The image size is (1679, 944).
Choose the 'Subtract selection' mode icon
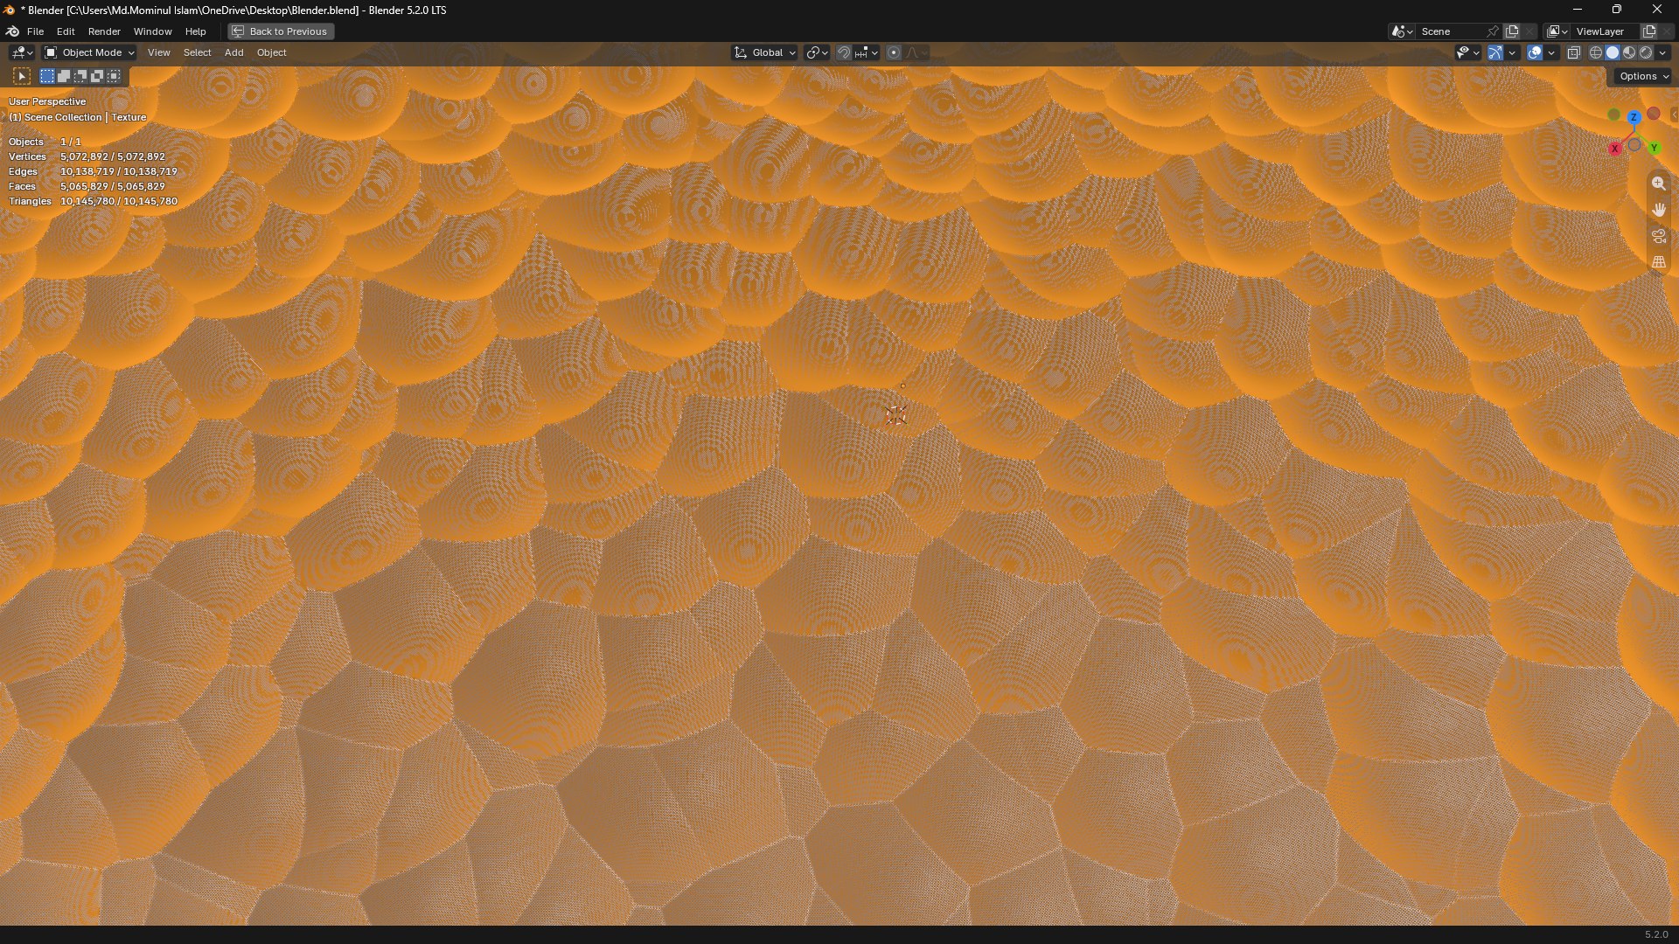(80, 77)
